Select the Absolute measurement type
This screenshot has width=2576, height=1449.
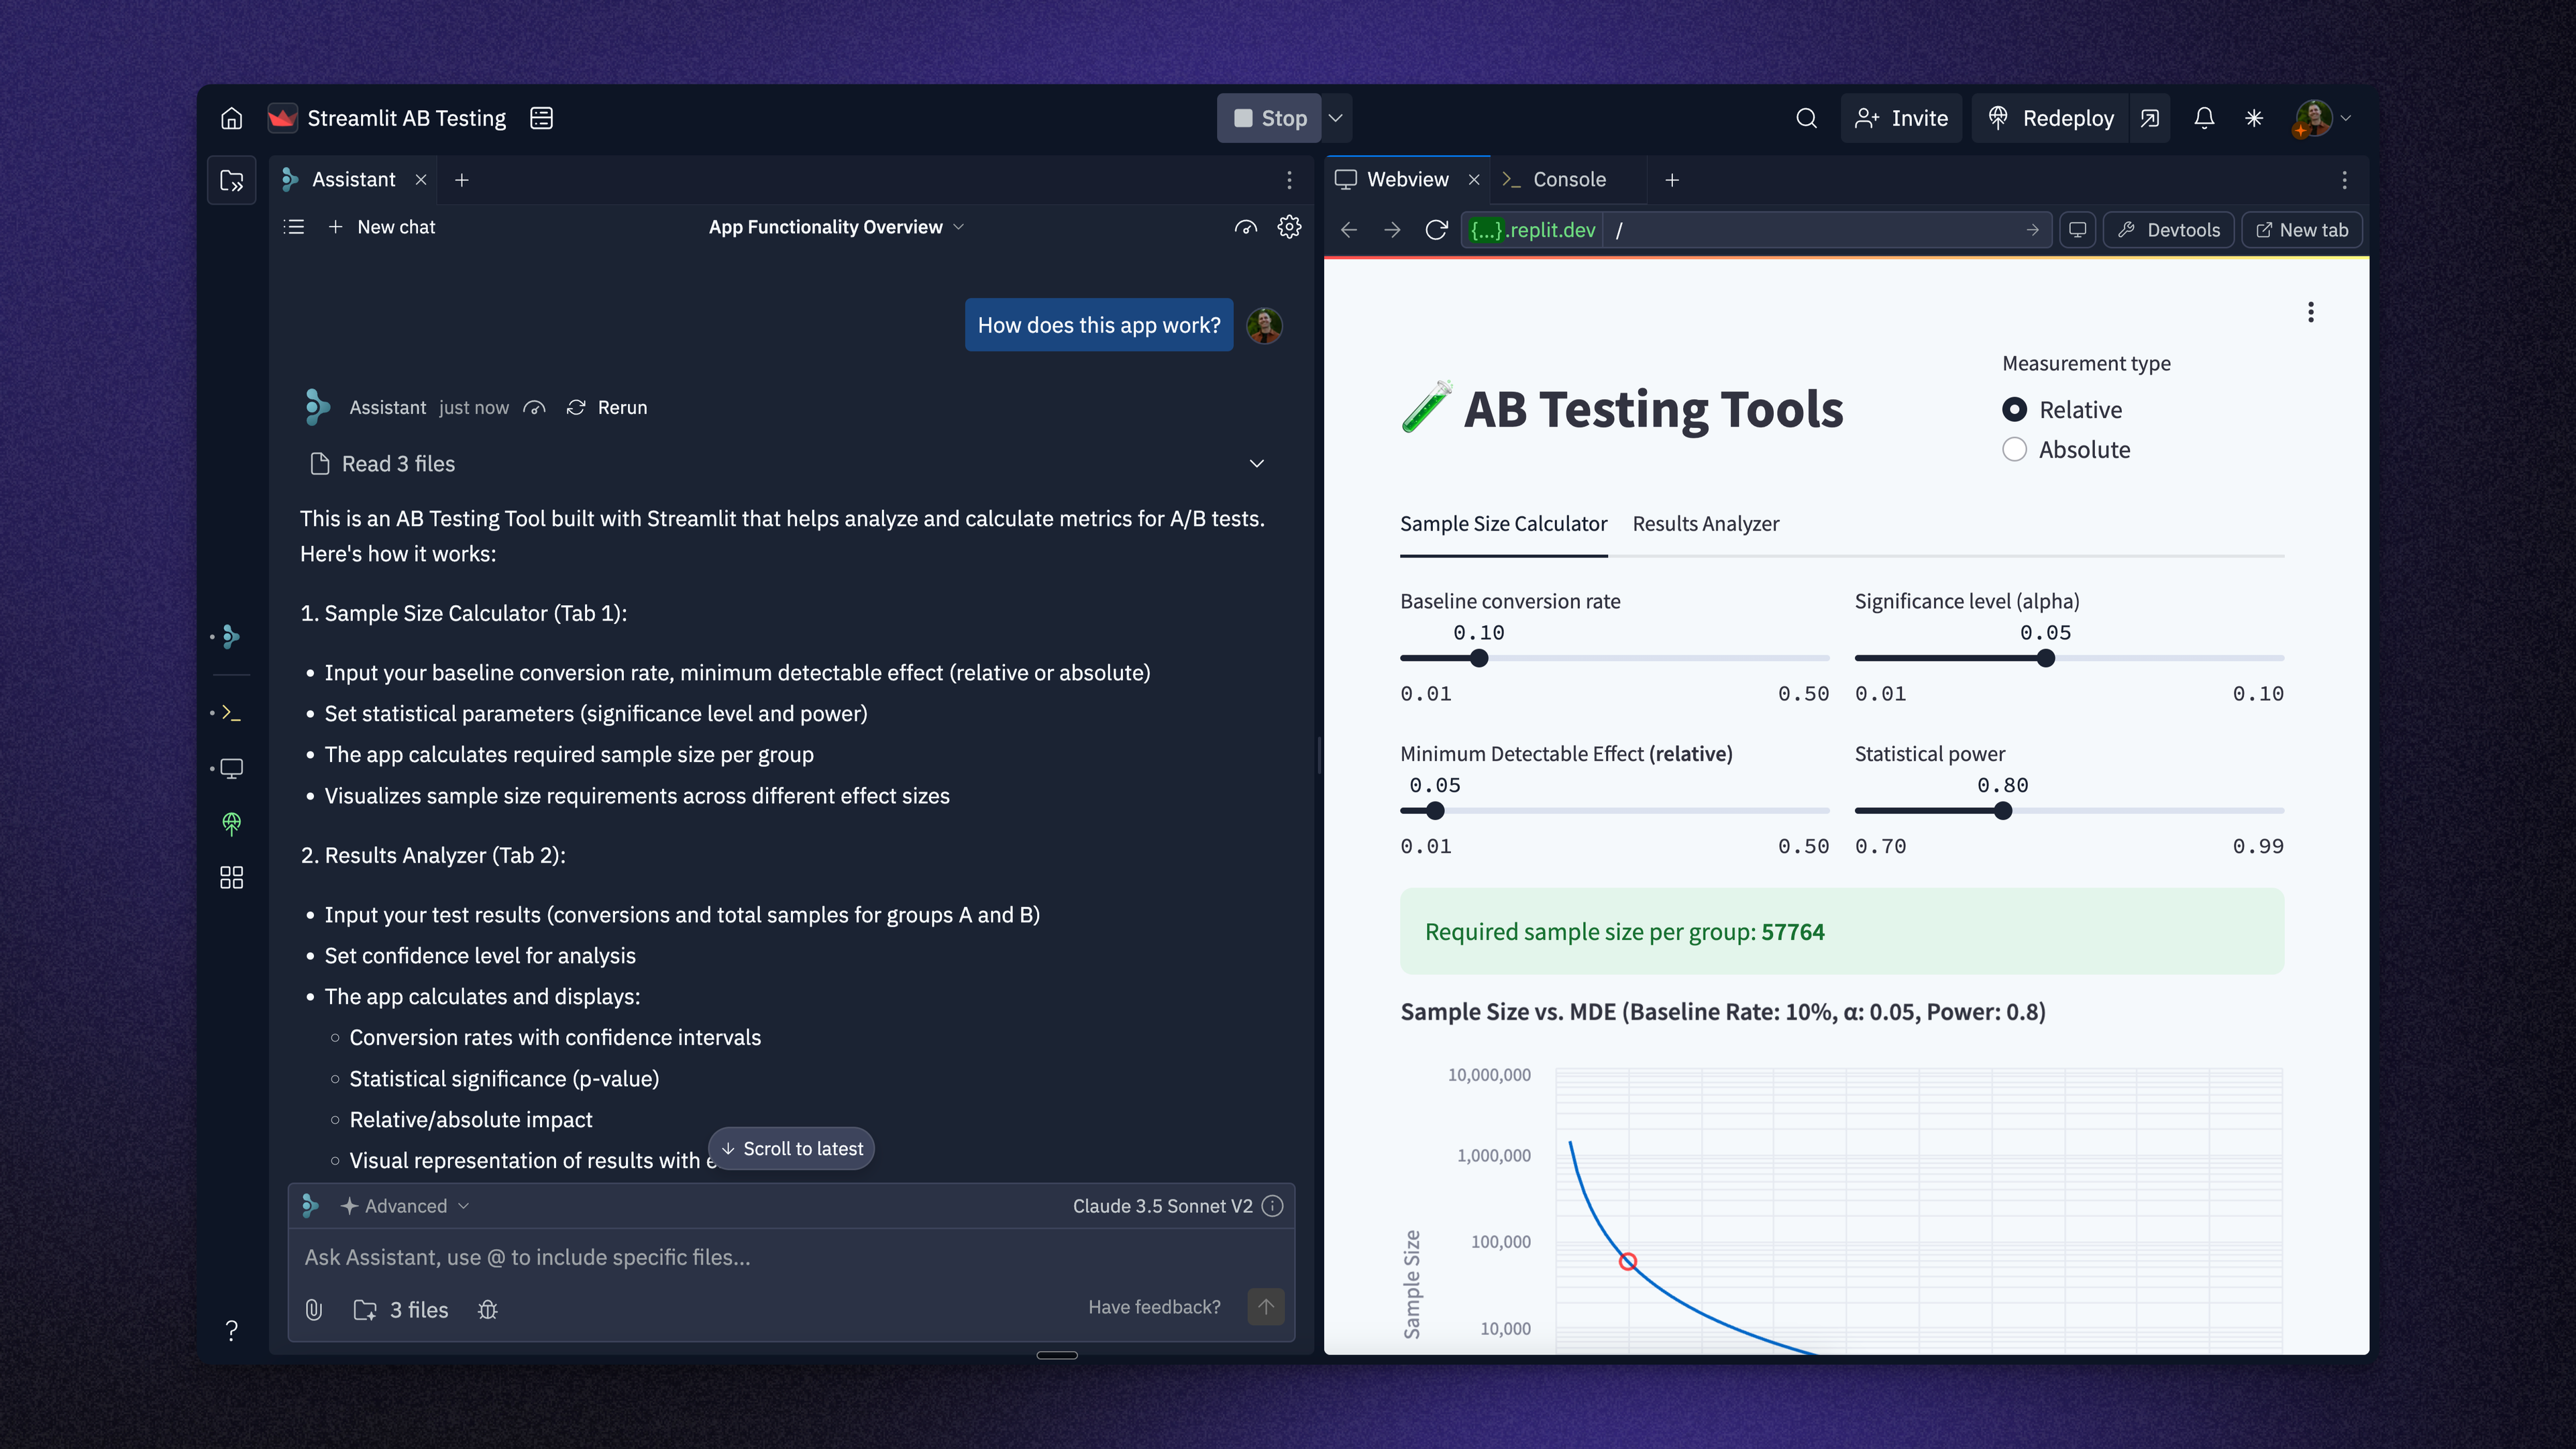tap(2014, 449)
